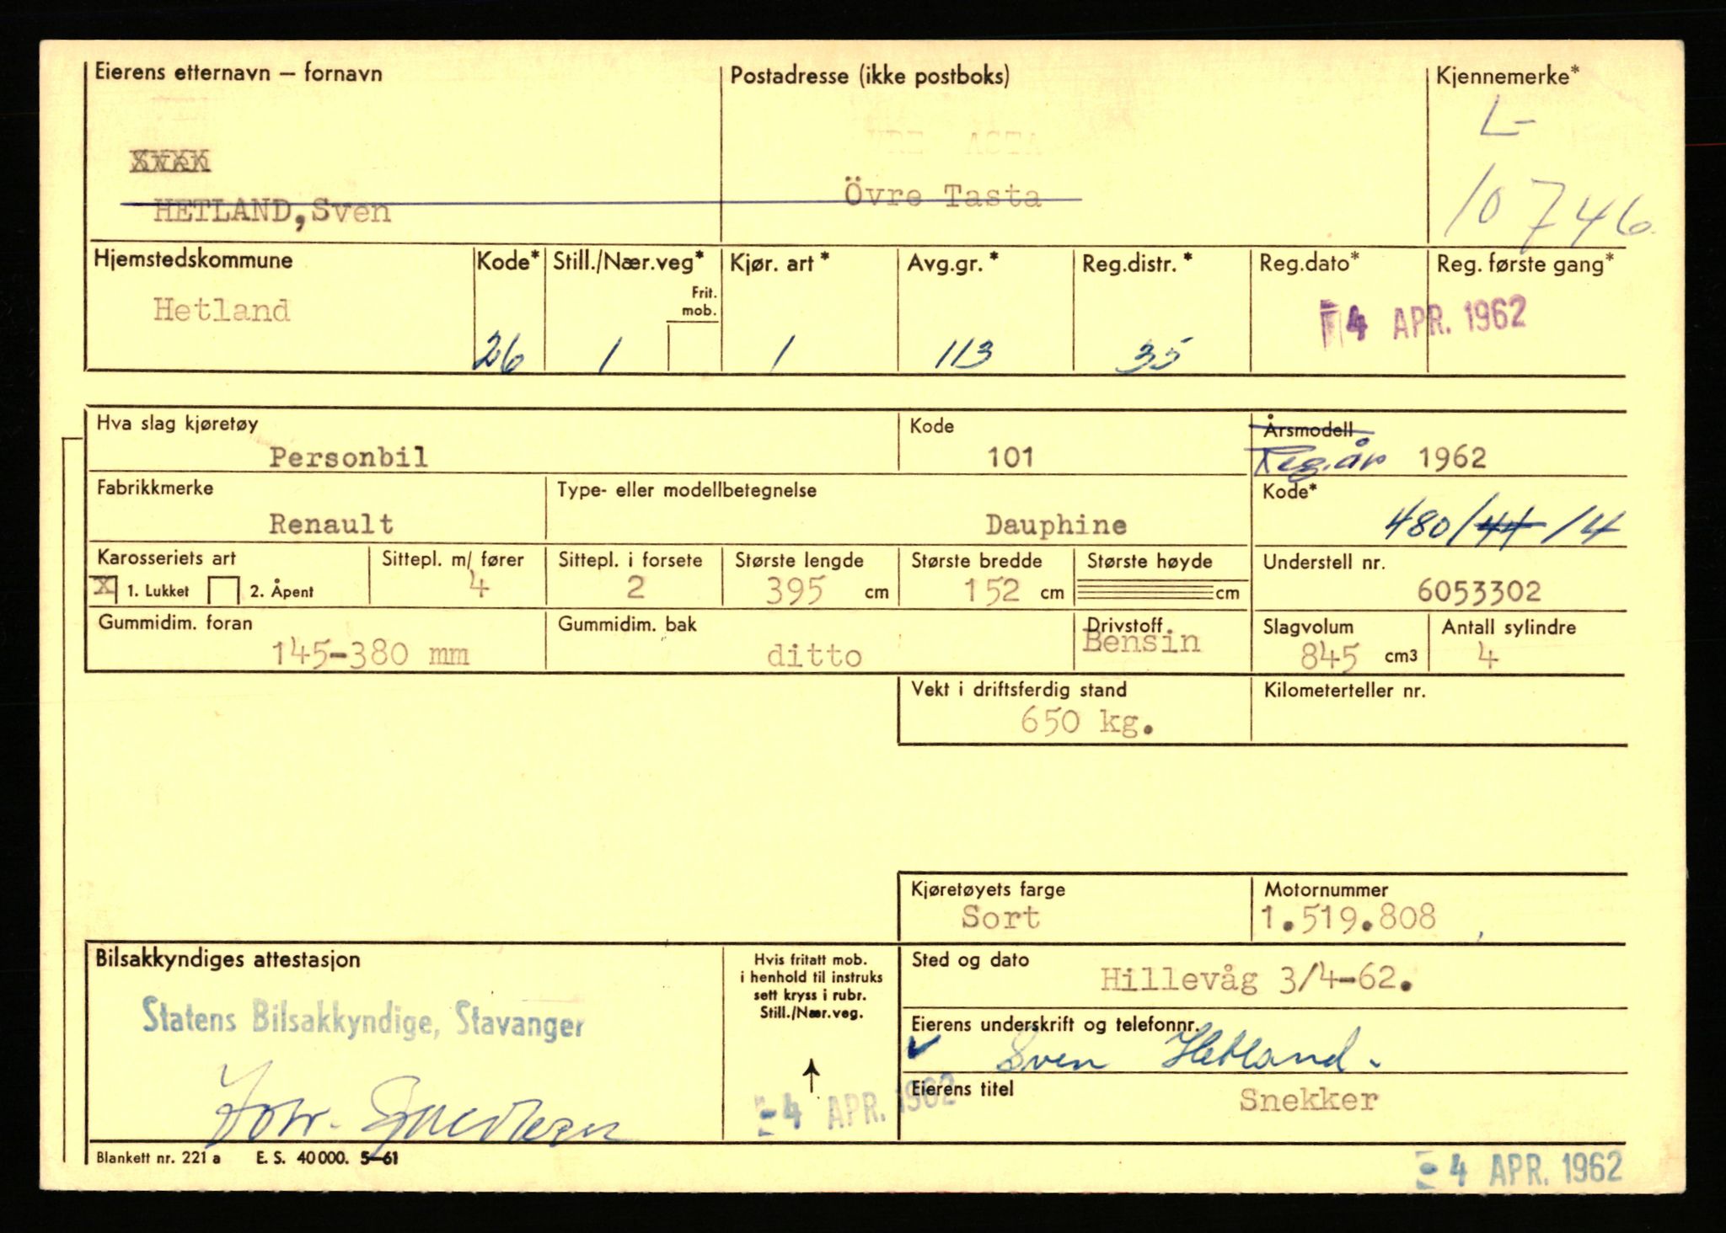This screenshot has height=1233, width=1726.
Task: Click the form number 'Blankett nr. 221 a'
Action: pos(158,1158)
